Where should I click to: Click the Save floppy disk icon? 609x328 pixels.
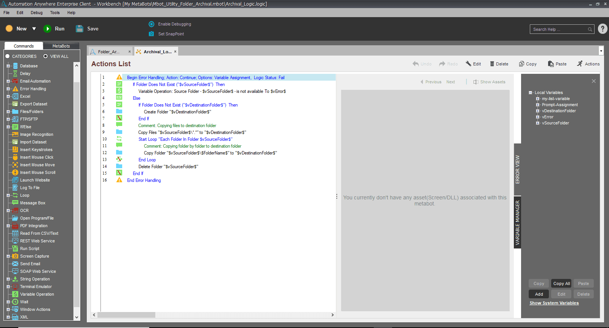(x=80, y=29)
